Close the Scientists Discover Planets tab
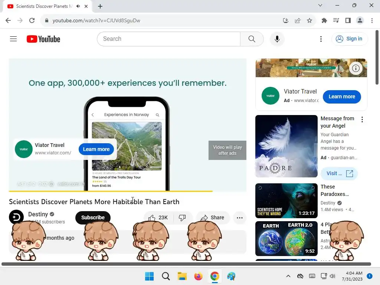Image resolution: width=380 pixels, height=285 pixels. (x=86, y=6)
